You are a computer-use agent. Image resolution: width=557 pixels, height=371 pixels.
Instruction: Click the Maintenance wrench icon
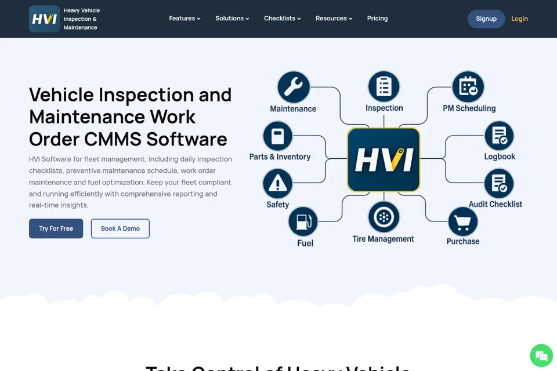pyautogui.click(x=294, y=88)
